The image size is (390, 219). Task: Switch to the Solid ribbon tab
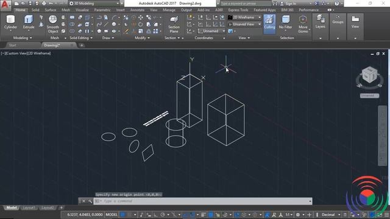click(x=35, y=10)
